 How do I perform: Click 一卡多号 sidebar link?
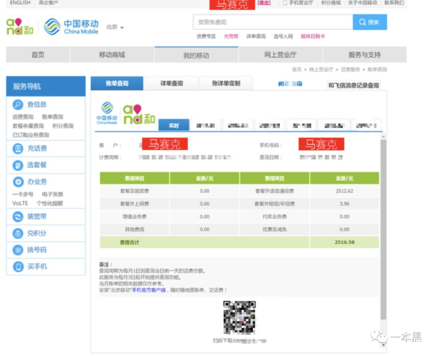(23, 194)
